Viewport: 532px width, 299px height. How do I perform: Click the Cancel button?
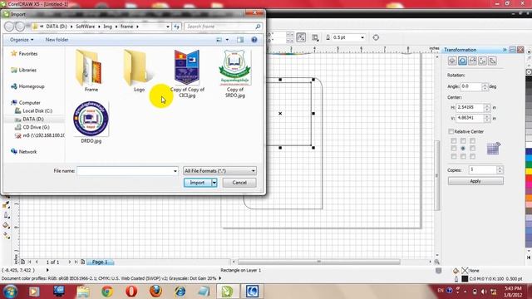click(239, 183)
